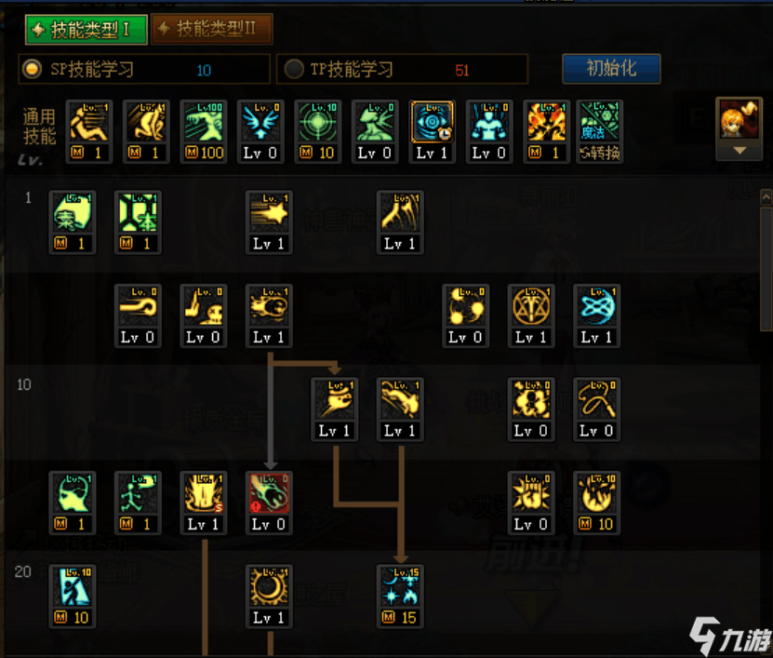Select the red locked skill at Lv 0
The width and height of the screenshot is (773, 658).
coord(269,503)
